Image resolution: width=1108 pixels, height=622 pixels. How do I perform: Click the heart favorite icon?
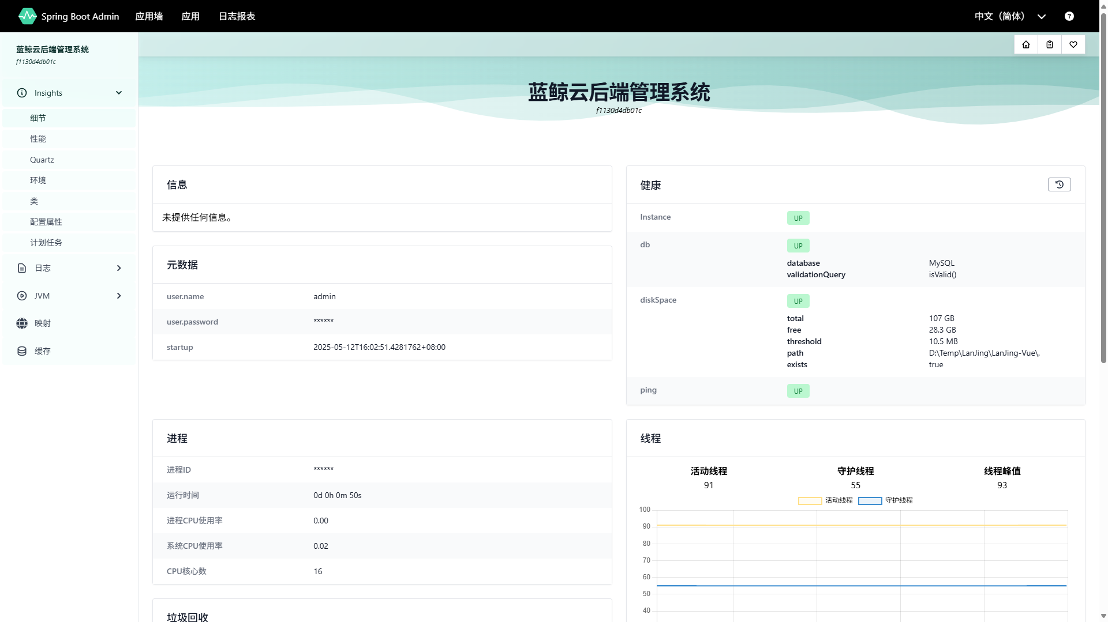pyautogui.click(x=1073, y=44)
